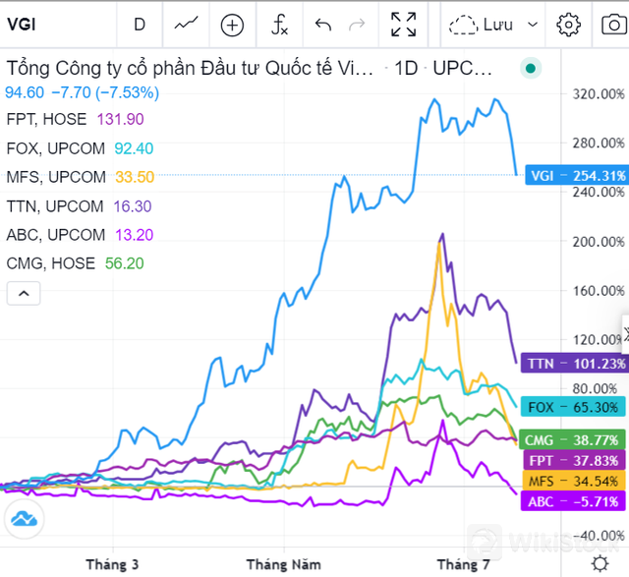Open the chart style (line) selector
Image resolution: width=629 pixels, height=577 pixels.
[185, 25]
